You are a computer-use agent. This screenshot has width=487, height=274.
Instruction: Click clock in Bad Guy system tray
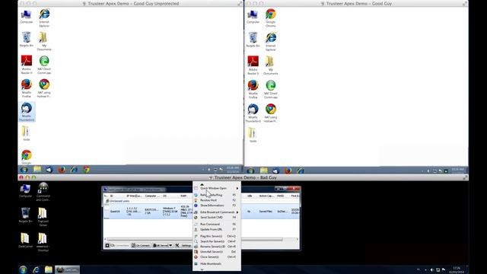[x=457, y=269]
